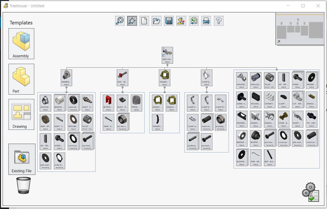Screen dimensions: 327x209
Task: Choose the Existing File template
Action: click(22, 159)
